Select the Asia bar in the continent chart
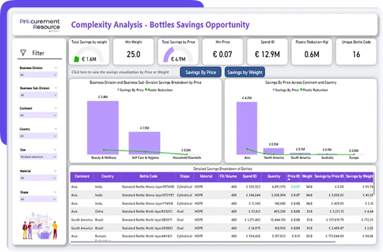 [247, 126]
